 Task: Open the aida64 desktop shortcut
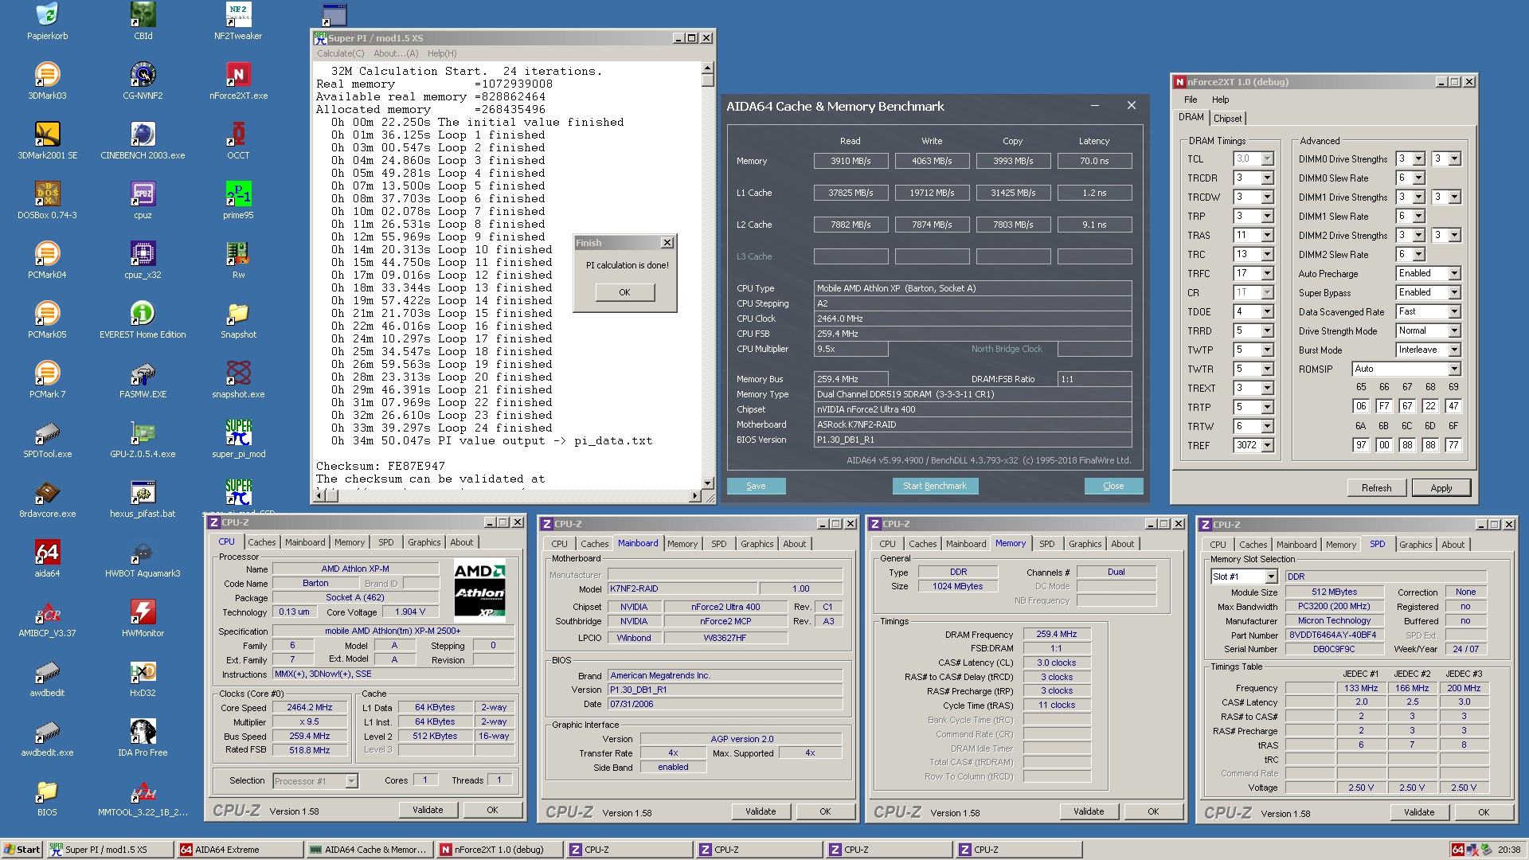47,553
